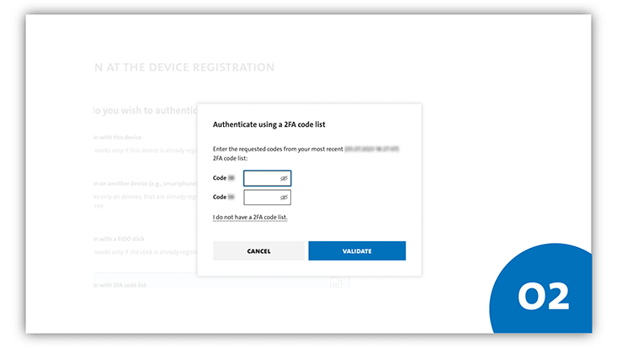Screen dimensions: 617x348
Task: Click the 2FA code list document icon
Action: point(337,284)
